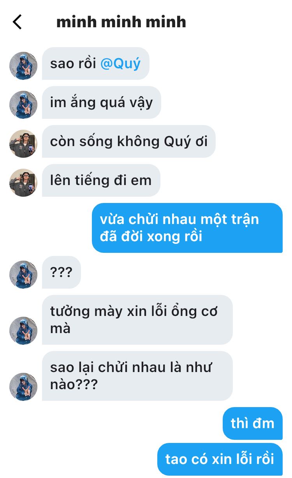Tap avatar beside 'im ắng quá vậy'
The image size is (292, 478).
point(23,105)
